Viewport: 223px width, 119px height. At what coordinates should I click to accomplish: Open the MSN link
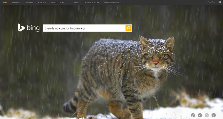pos(77,2)
